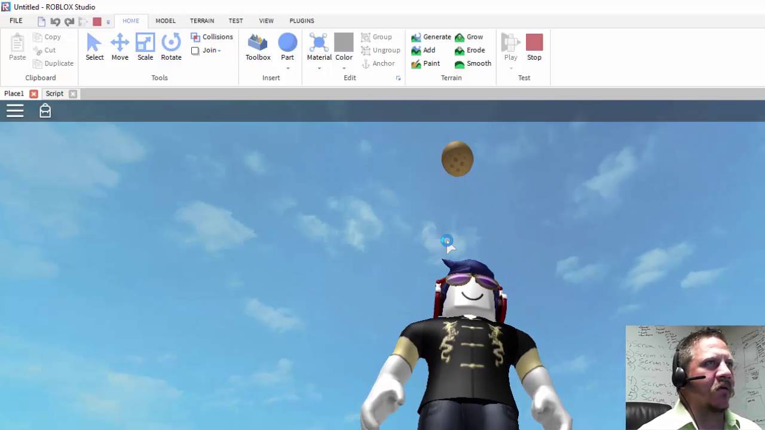Viewport: 765px width, 430px height.
Task: Switch to the Script document tab
Action: click(x=54, y=94)
